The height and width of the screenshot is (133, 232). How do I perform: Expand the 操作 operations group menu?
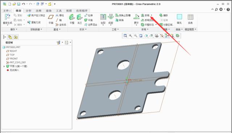pyautogui.click(x=14, y=29)
